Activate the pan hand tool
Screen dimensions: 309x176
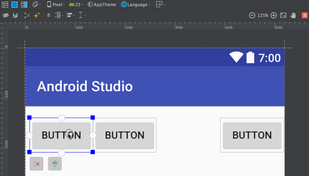tap(293, 15)
